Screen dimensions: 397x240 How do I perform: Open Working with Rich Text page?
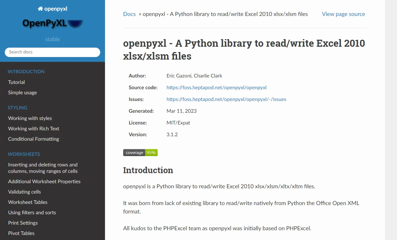(34, 129)
